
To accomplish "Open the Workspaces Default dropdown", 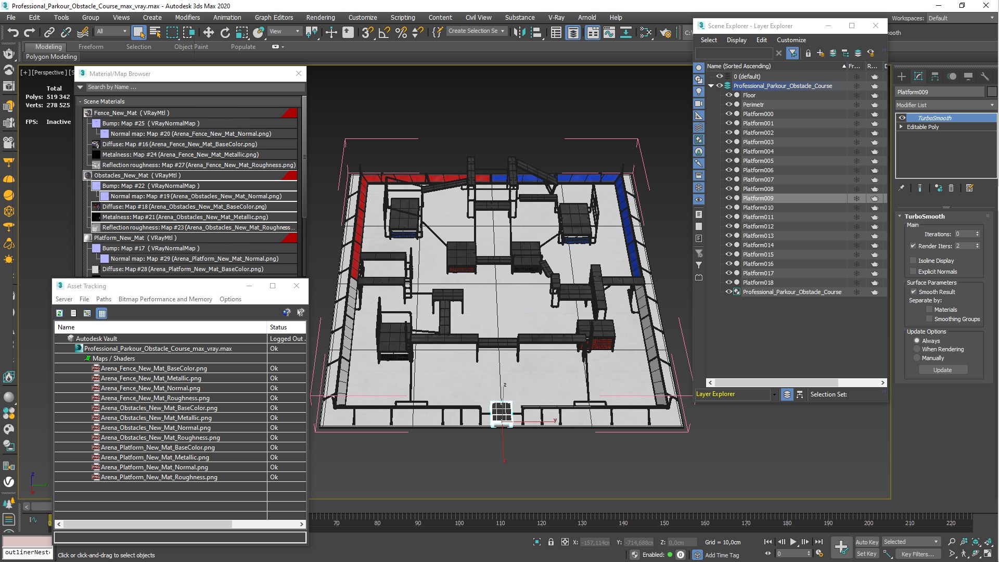I will [962, 18].
